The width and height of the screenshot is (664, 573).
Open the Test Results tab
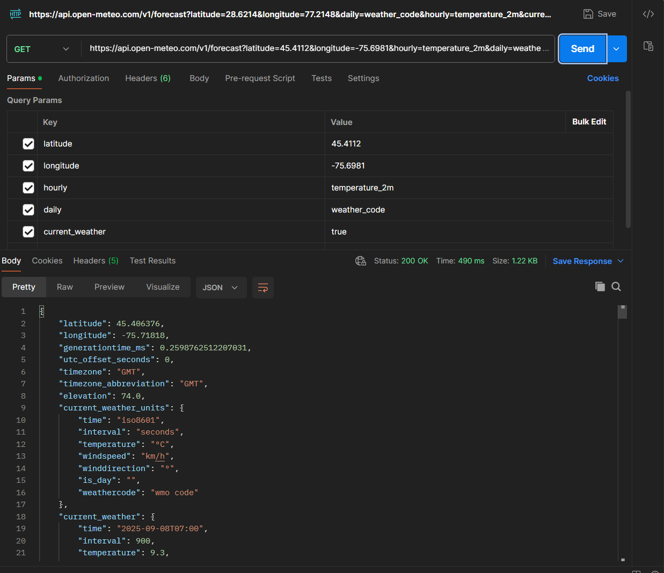152,260
